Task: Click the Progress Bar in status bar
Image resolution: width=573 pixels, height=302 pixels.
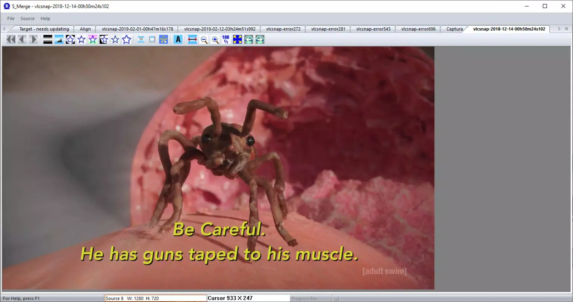Action: [304, 299]
